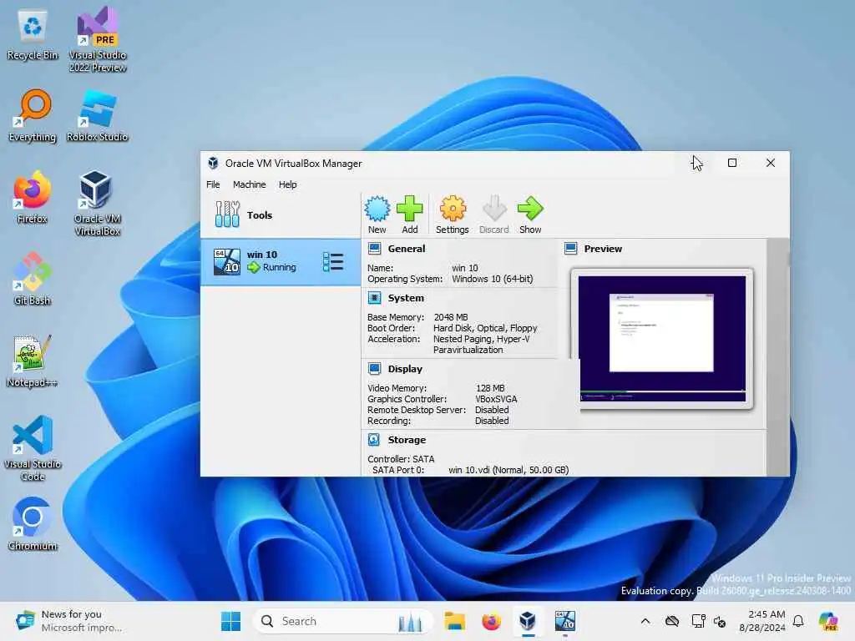Open the Display section header link

pyautogui.click(x=405, y=368)
